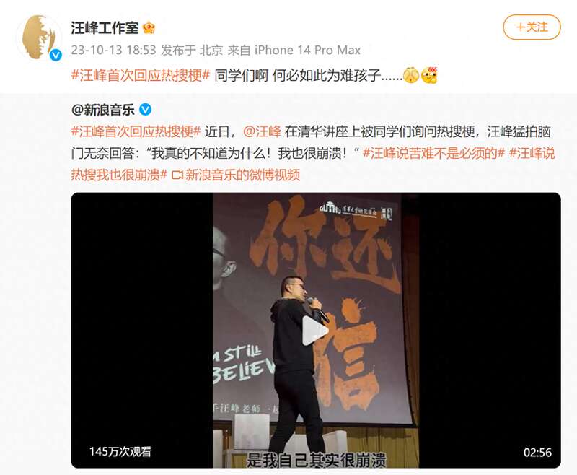577x475 pixels.
Task: Open the 汪峰工作室 profile avatar
Action: (x=39, y=38)
